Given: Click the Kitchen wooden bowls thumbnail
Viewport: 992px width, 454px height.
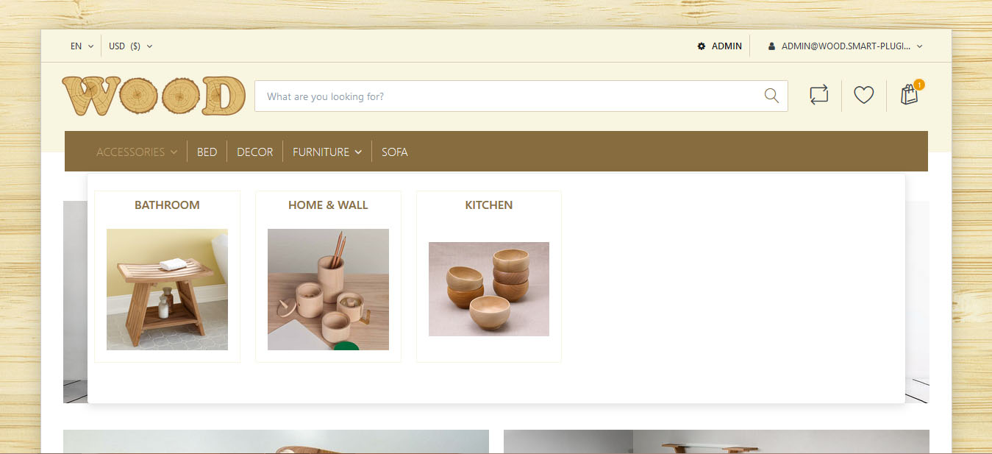Looking at the screenshot, I should tap(489, 289).
